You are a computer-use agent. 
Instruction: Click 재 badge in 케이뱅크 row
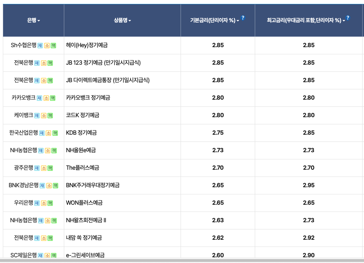coord(37,115)
